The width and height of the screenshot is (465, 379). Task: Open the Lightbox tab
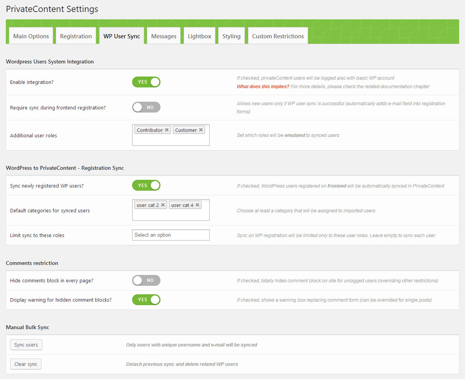pyautogui.click(x=200, y=36)
